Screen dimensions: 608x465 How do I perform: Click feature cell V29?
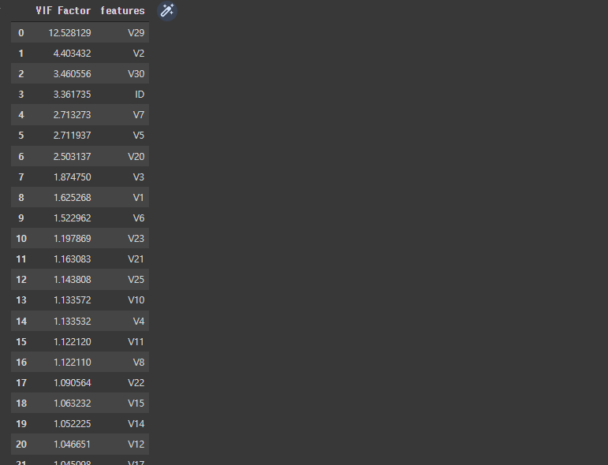pos(136,33)
